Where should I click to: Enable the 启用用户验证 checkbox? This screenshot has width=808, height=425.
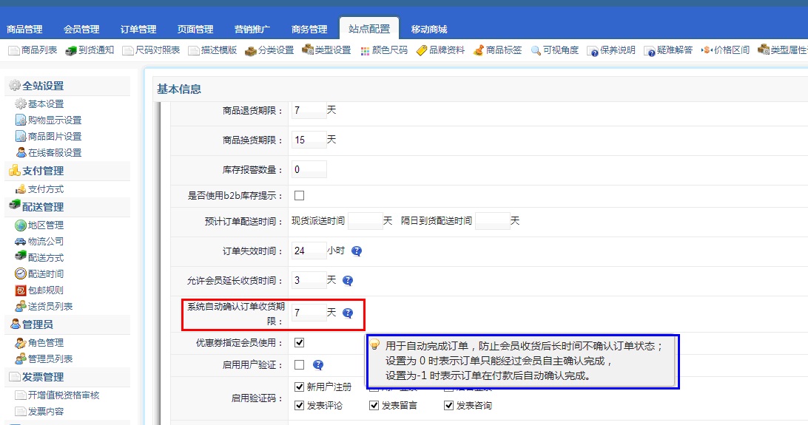[x=299, y=365]
